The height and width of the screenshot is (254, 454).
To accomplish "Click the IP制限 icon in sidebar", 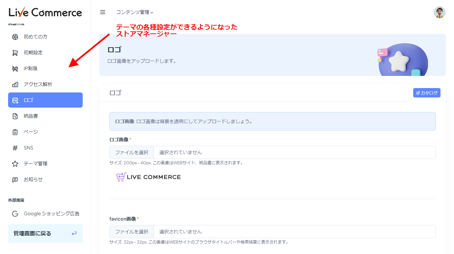I will click(15, 68).
